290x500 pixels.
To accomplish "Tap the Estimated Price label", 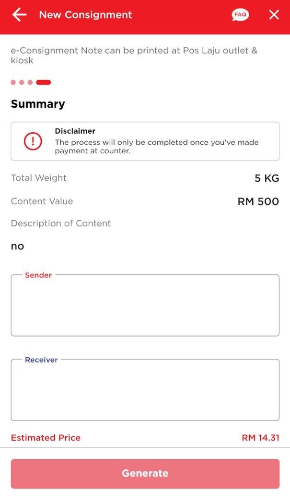I will coord(46,437).
